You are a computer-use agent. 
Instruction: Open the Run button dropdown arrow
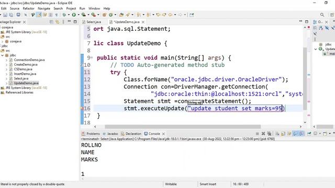coord(79,15)
